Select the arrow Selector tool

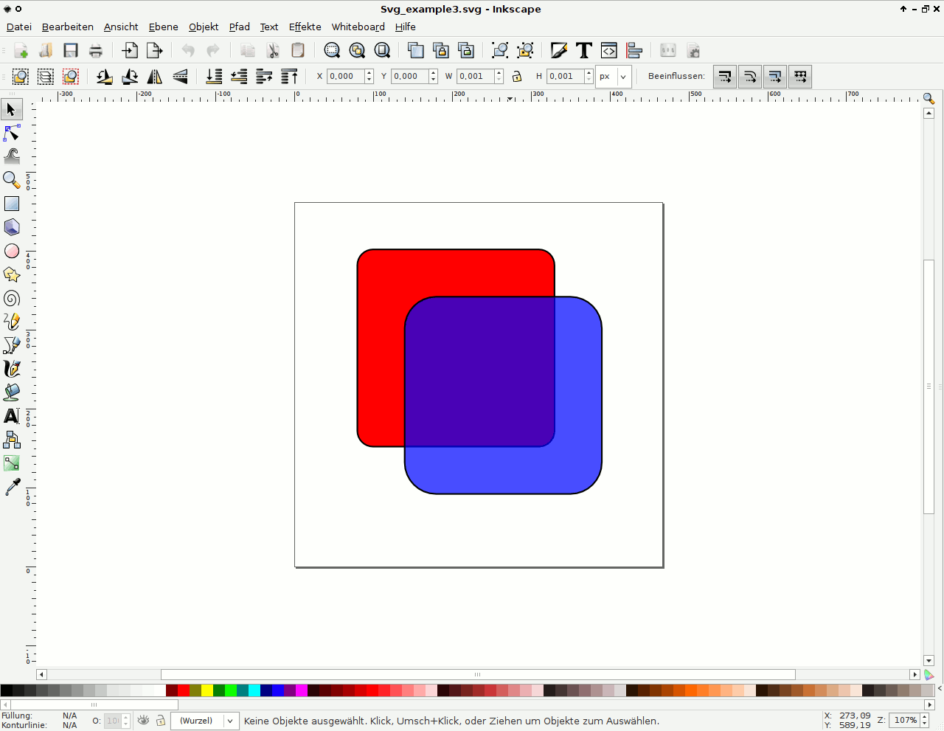(x=11, y=109)
